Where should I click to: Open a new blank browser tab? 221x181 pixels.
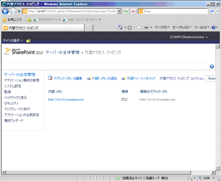[x=89, y=28]
